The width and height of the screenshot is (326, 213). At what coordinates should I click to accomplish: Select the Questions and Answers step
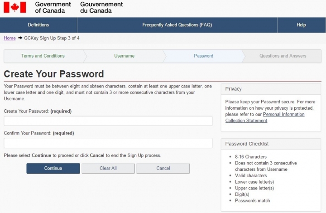pyautogui.click(x=283, y=56)
